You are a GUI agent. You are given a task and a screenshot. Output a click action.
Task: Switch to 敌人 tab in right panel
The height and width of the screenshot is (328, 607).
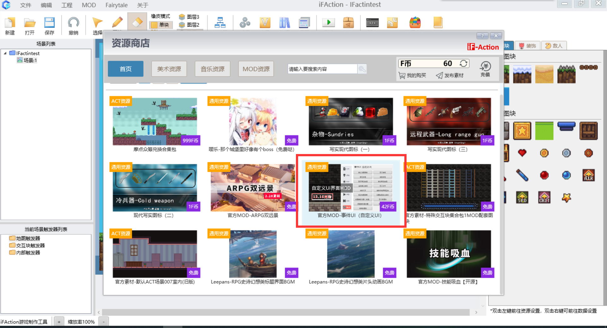554,46
